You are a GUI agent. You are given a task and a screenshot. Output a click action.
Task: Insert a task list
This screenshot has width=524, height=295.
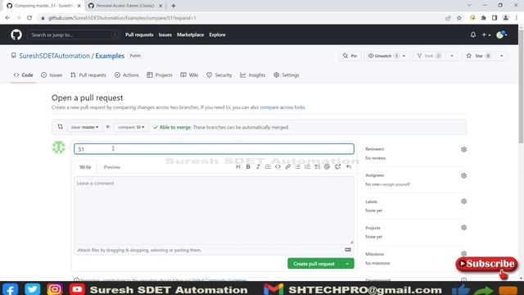317,166
